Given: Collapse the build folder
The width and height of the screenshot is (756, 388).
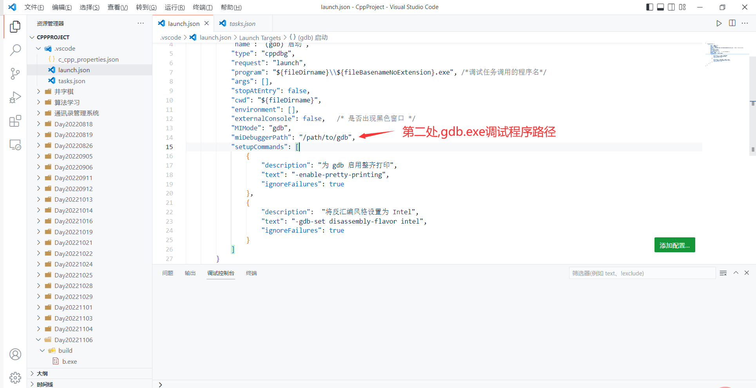Looking at the screenshot, I should tap(42, 350).
